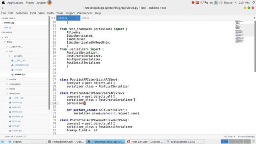The width and height of the screenshot is (256, 144).
Task: Open the Dropbox tray icon
Action: 202,2
